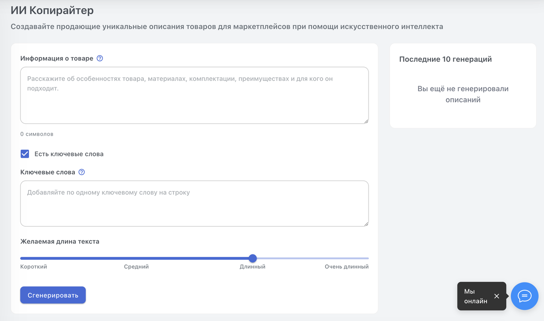Click the keywords textarea resize grip
Image resolution: width=544 pixels, height=321 pixels.
pyautogui.click(x=365, y=224)
